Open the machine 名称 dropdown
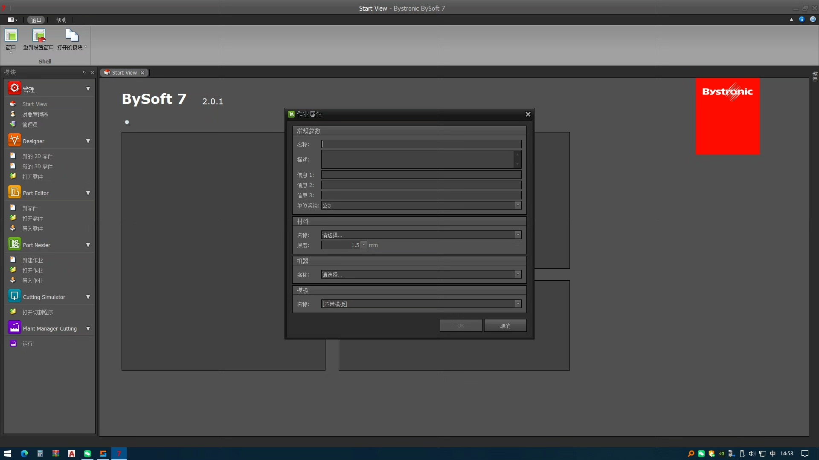819x460 pixels. pyautogui.click(x=517, y=274)
